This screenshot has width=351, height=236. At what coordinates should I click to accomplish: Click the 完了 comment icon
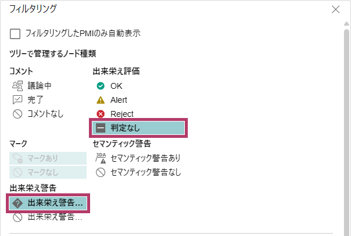click(x=17, y=99)
